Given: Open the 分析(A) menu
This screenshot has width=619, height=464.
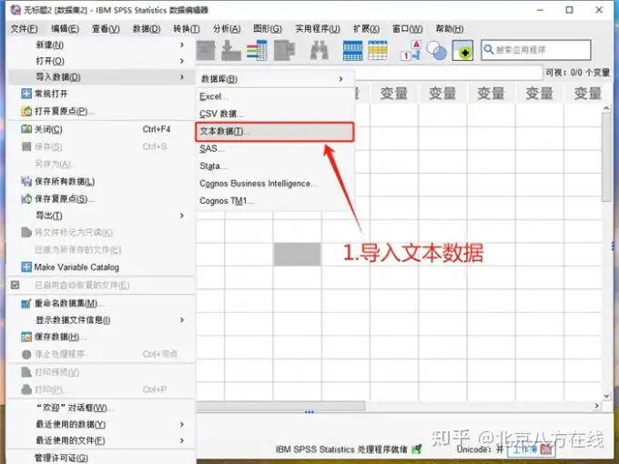Looking at the screenshot, I should pos(227,29).
